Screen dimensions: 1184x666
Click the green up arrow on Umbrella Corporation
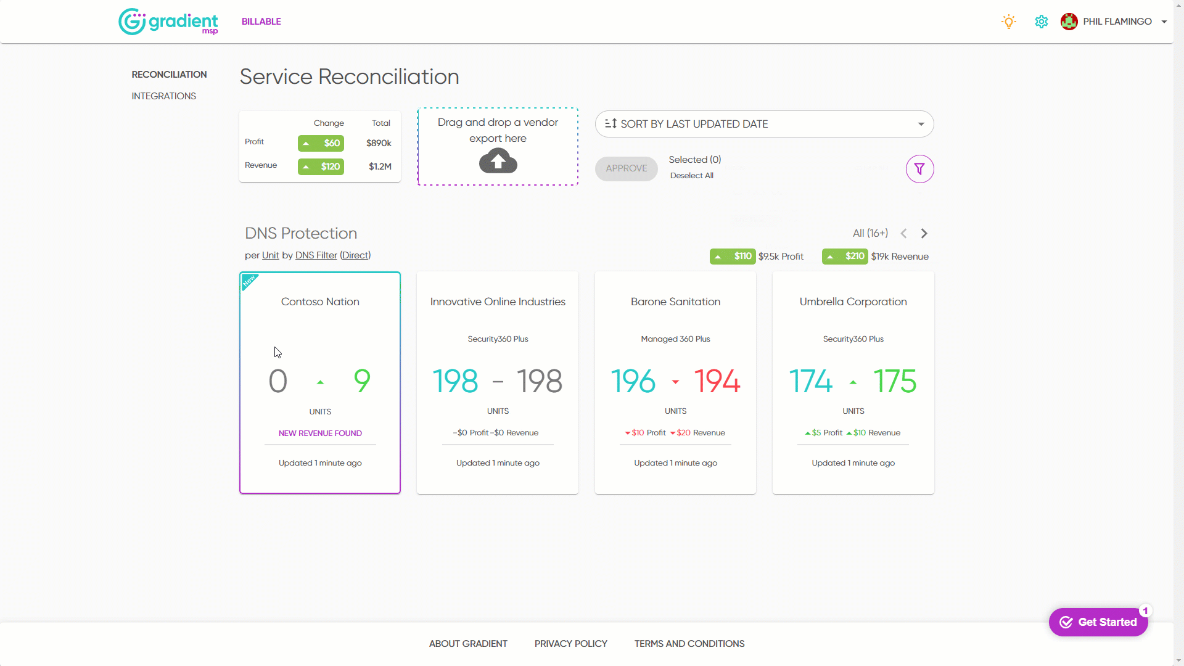click(853, 382)
